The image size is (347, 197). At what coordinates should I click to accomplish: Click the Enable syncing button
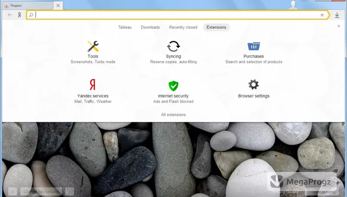(x=322, y=192)
